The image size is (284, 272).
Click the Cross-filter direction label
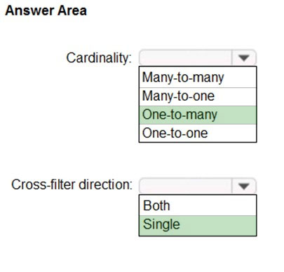click(72, 185)
